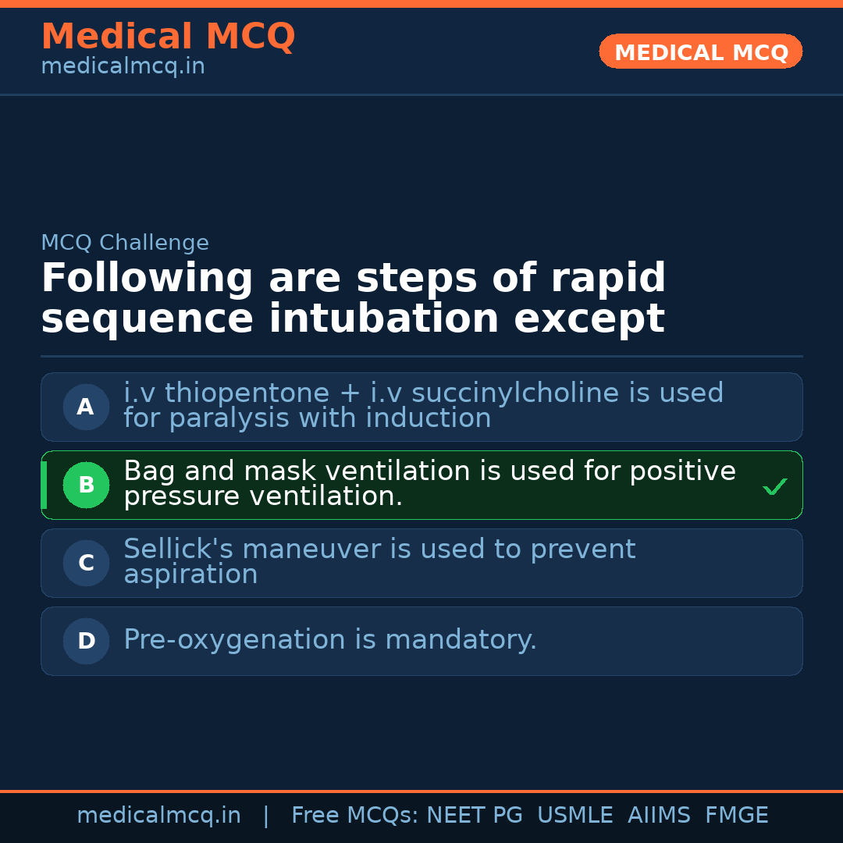
Task: Click AIIMS in the footer
Action: (x=659, y=816)
